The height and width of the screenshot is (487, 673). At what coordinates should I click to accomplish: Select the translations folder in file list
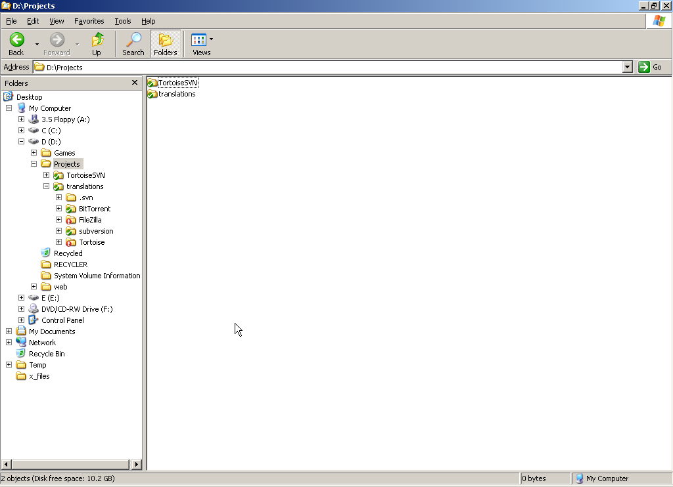coord(172,94)
